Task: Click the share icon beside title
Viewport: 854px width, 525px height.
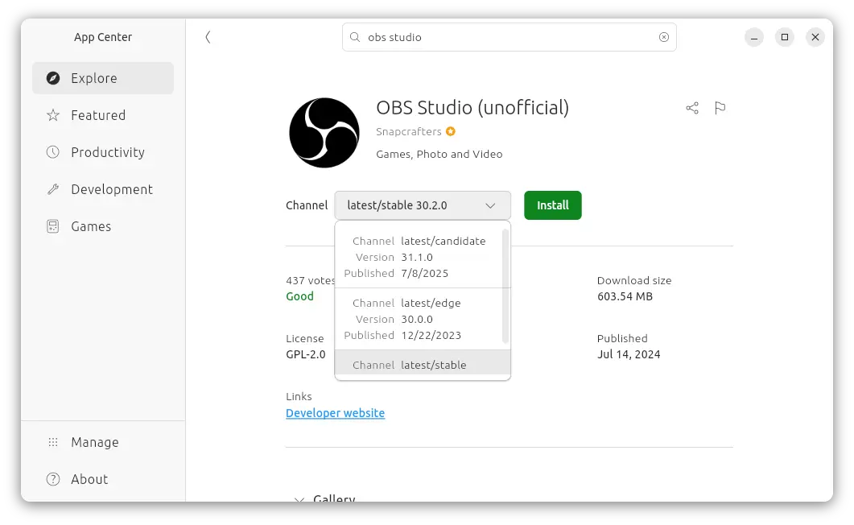Action: click(692, 108)
